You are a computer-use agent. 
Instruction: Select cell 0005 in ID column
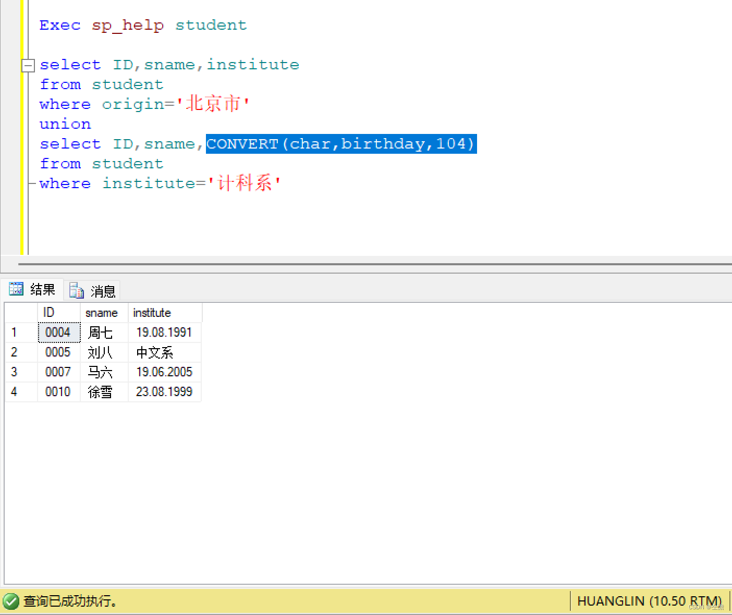[x=59, y=352]
